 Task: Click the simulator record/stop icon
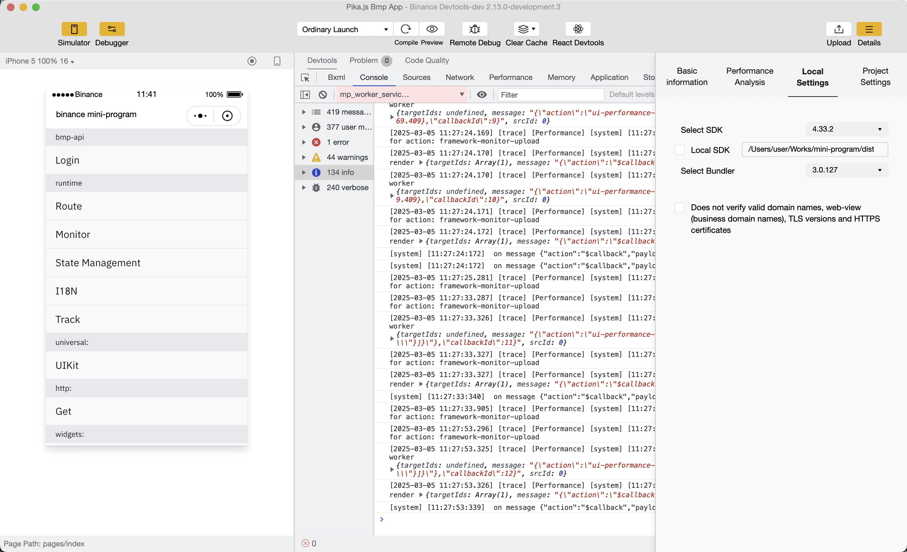252,61
